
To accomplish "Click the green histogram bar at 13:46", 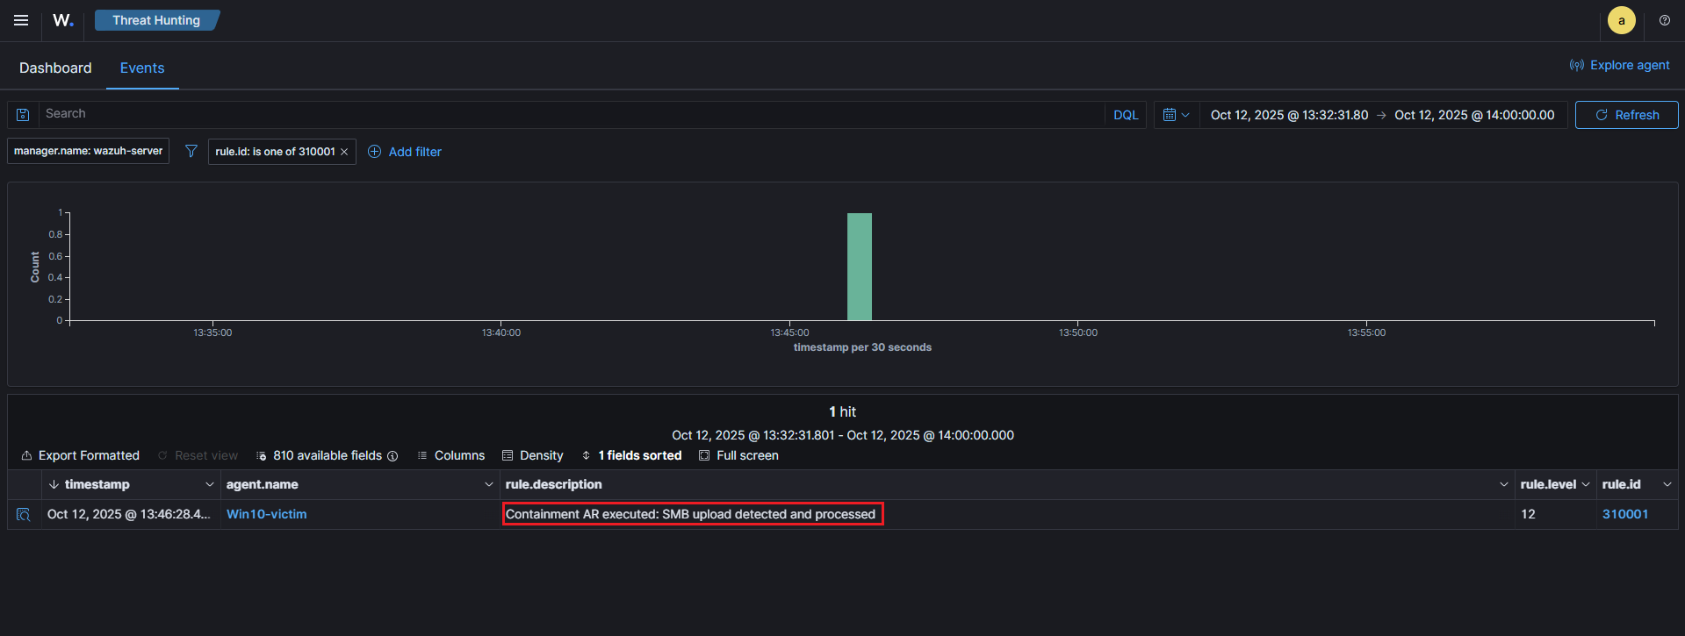I will click(859, 267).
